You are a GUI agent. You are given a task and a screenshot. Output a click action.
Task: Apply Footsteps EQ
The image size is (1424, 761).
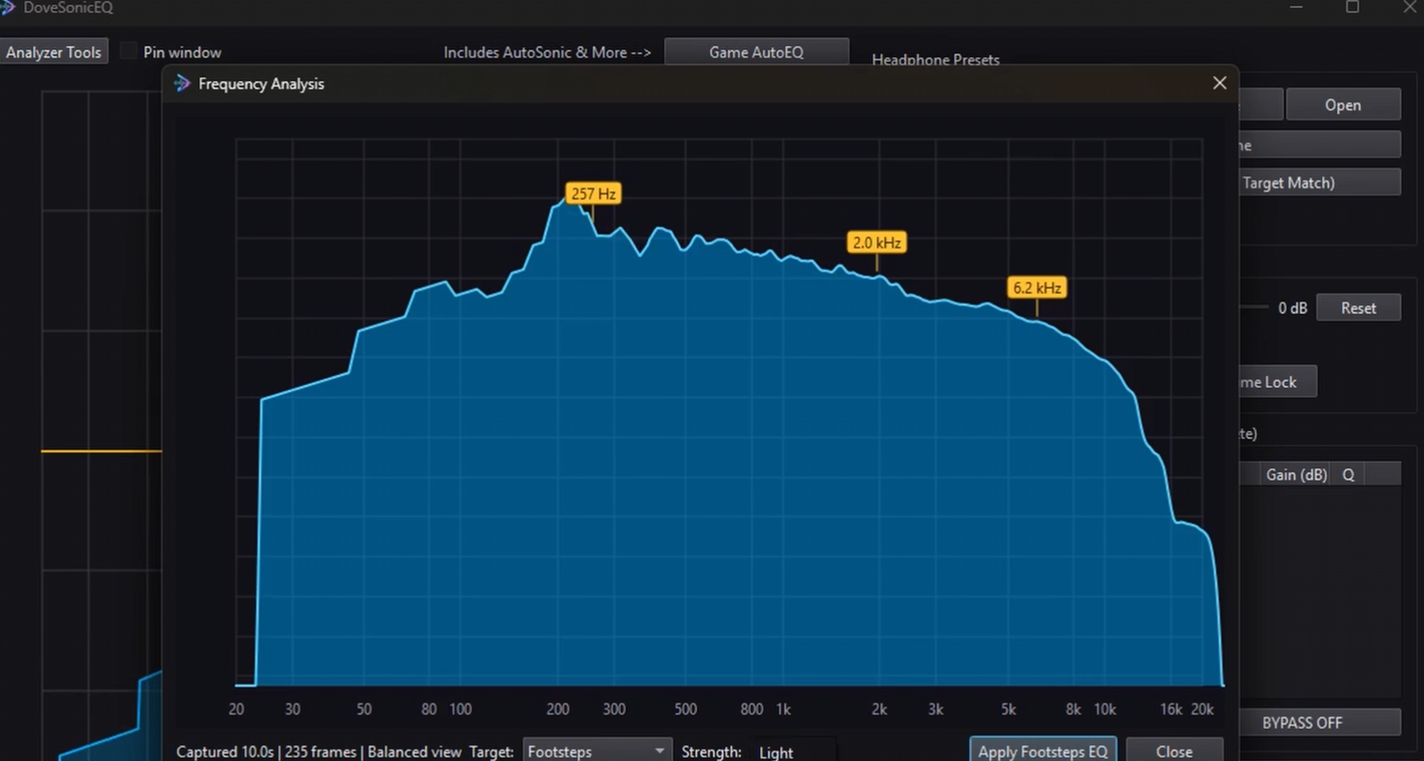(x=1043, y=751)
